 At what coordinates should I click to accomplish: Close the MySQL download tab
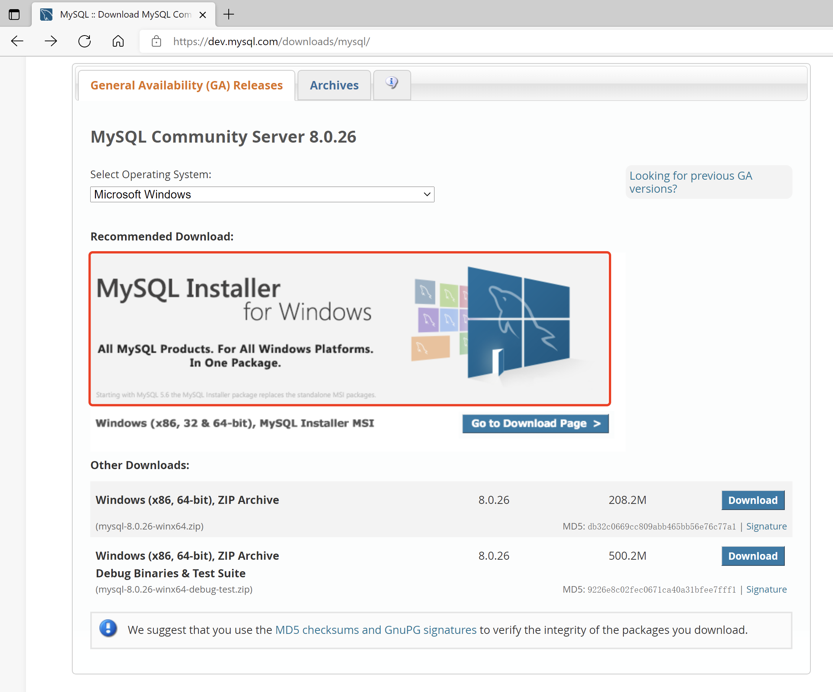pyautogui.click(x=203, y=15)
